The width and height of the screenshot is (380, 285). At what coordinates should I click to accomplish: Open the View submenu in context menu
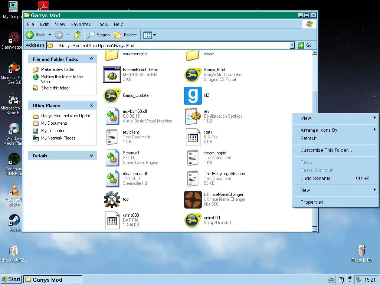point(335,118)
